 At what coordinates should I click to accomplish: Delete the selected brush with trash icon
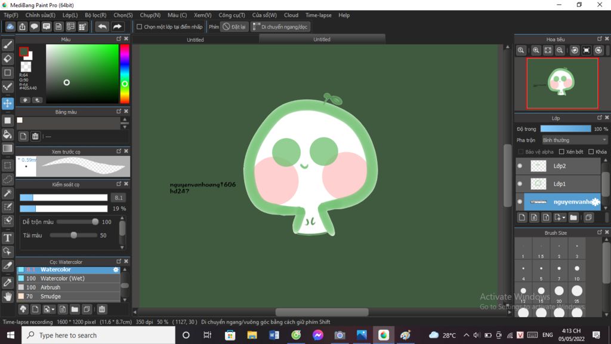point(101,309)
